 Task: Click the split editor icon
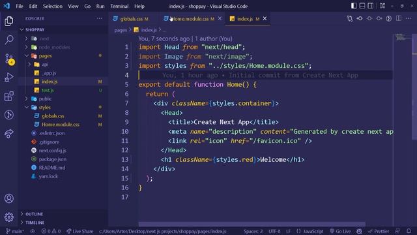pyautogui.click(x=398, y=18)
